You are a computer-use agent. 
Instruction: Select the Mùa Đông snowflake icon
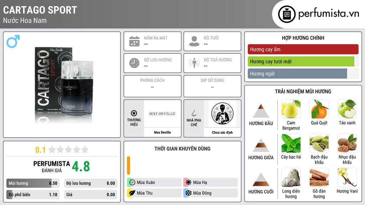188,193
